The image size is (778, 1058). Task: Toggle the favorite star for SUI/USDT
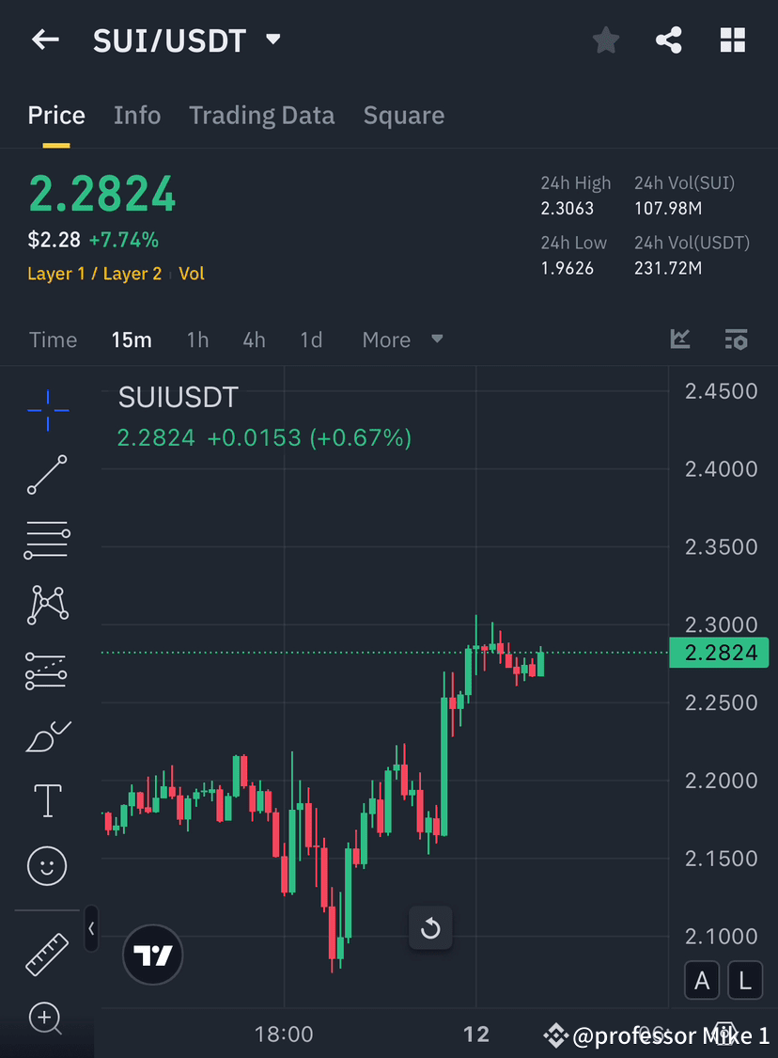pos(605,39)
